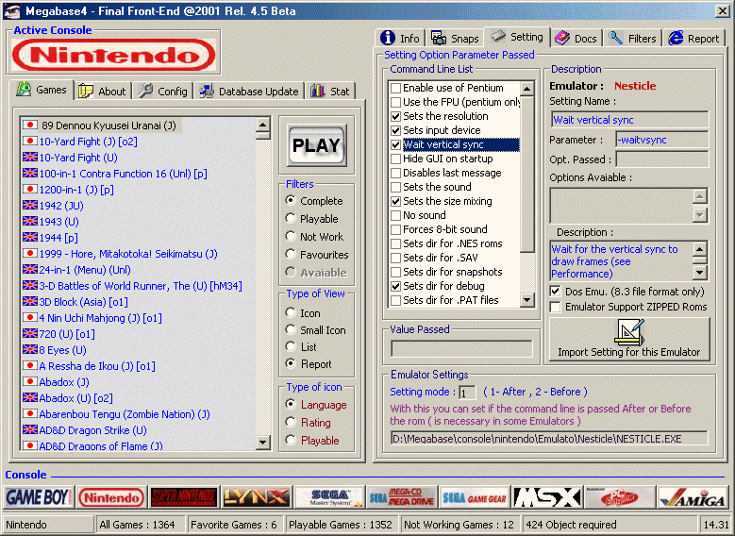The image size is (735, 536).
Task: Toggle 'Dos Emu. (8.3 file format only)' checkbox
Action: pos(556,292)
